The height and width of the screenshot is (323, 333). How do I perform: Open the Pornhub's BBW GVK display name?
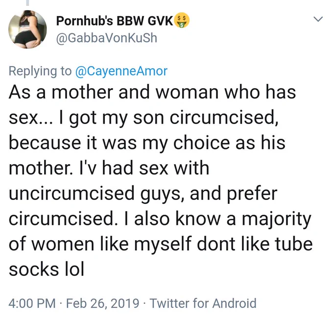click(115, 21)
